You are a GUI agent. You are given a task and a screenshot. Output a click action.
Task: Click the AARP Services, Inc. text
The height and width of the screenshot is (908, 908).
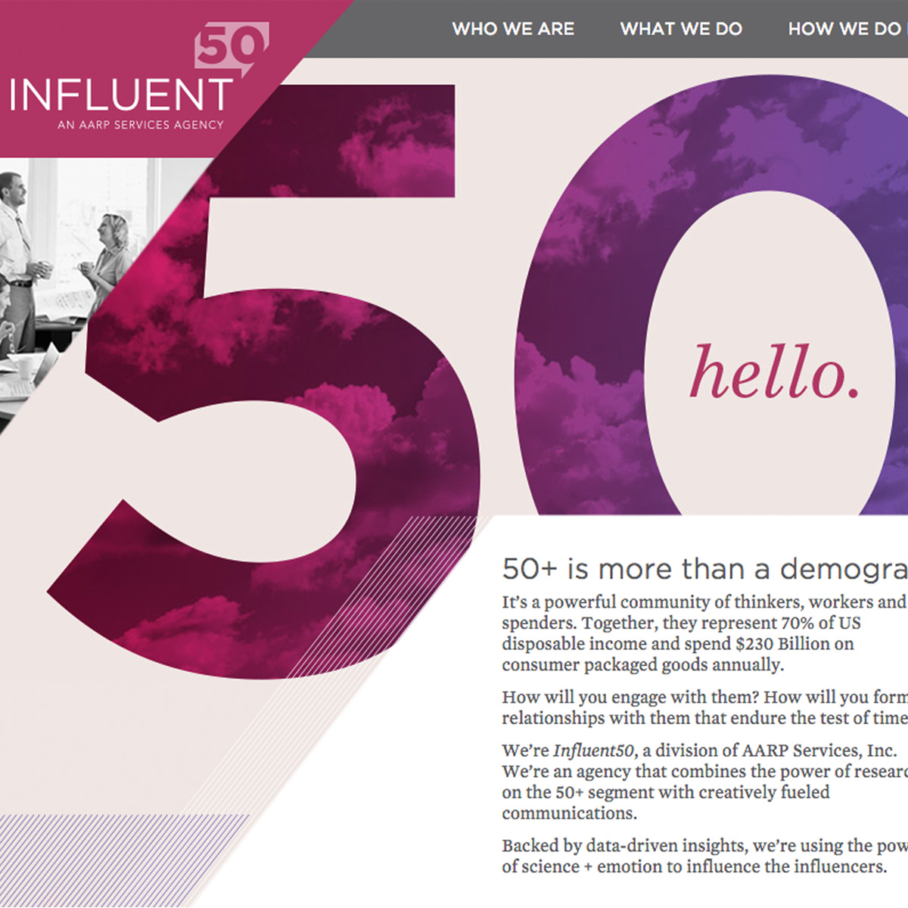(819, 751)
